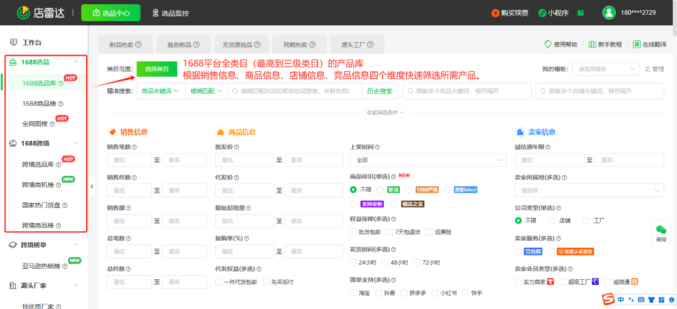Click help icon beside 诚信通年限

548,147
